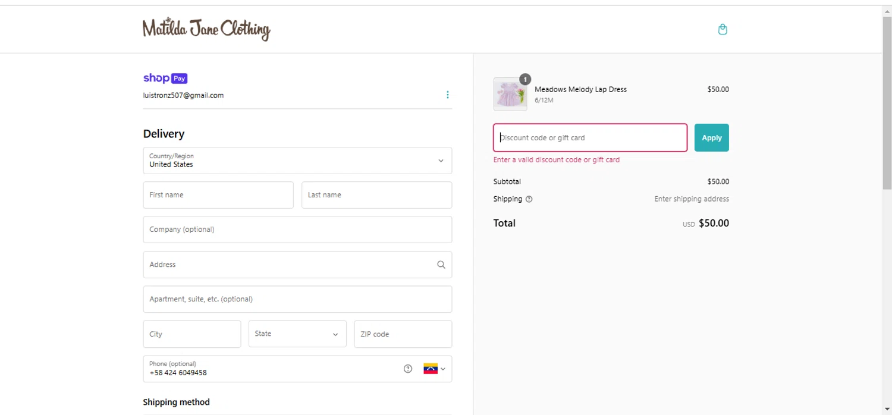Focus the discount code or gift card field
The image size is (892, 415).
pos(590,137)
